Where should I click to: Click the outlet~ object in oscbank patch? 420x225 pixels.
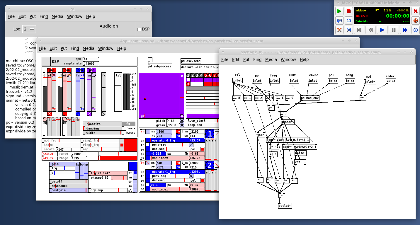tap(285, 206)
